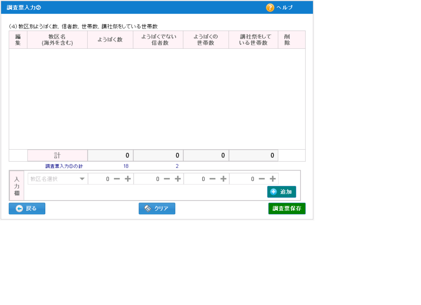Viewport: 421px width, 305px height.
Task: Decrease ようぼく数 with minus icon
Action: point(117,179)
